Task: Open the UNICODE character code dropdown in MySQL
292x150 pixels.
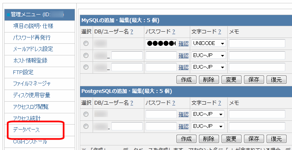Action: tap(209, 43)
